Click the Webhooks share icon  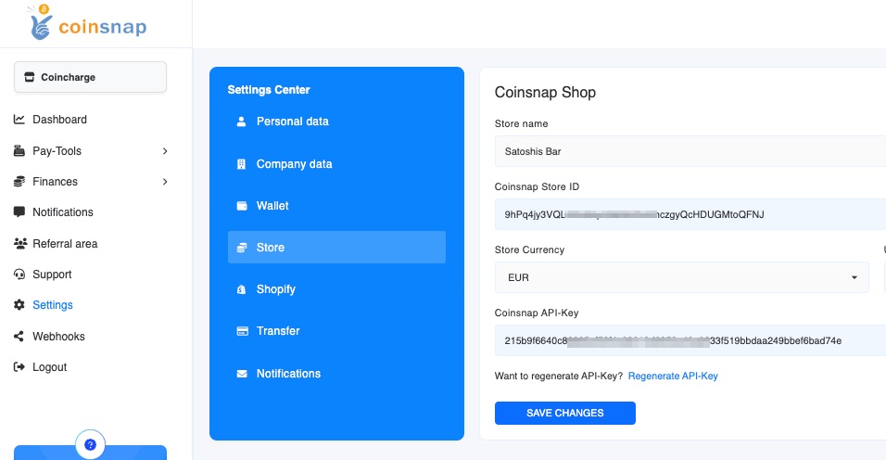click(19, 337)
